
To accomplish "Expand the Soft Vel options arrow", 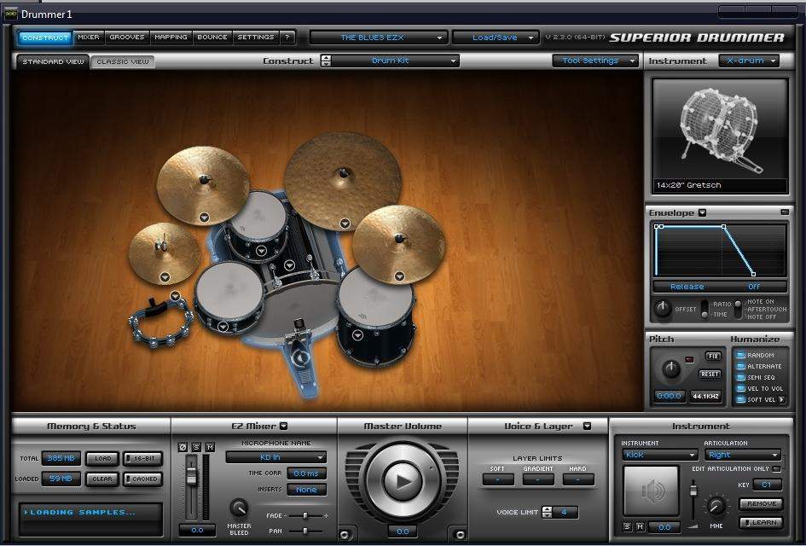I will click(782, 399).
